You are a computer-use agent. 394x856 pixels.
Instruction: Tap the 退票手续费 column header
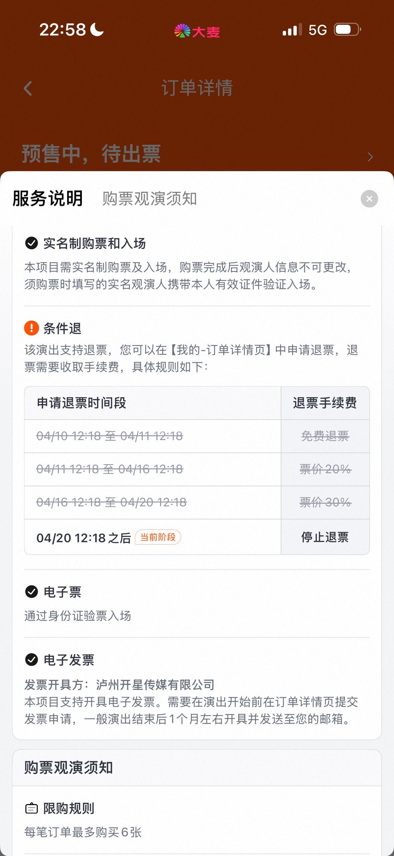click(325, 403)
